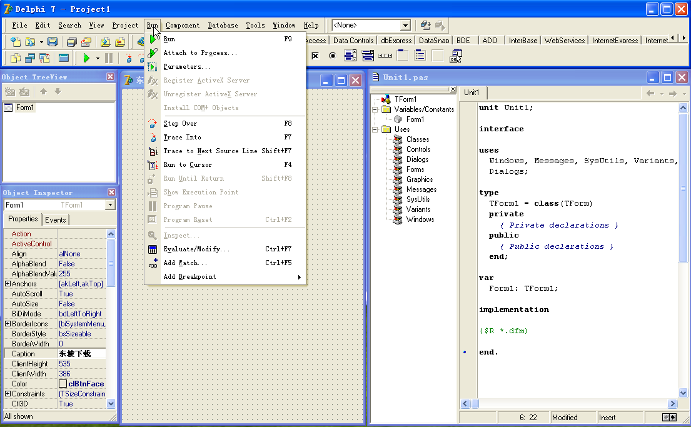Select Form1 in the Object TreeView

pos(24,108)
